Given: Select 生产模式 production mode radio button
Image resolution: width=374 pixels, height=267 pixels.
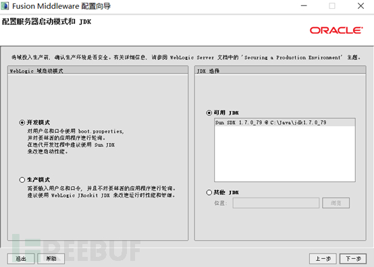Looking at the screenshot, I should coord(22,180).
